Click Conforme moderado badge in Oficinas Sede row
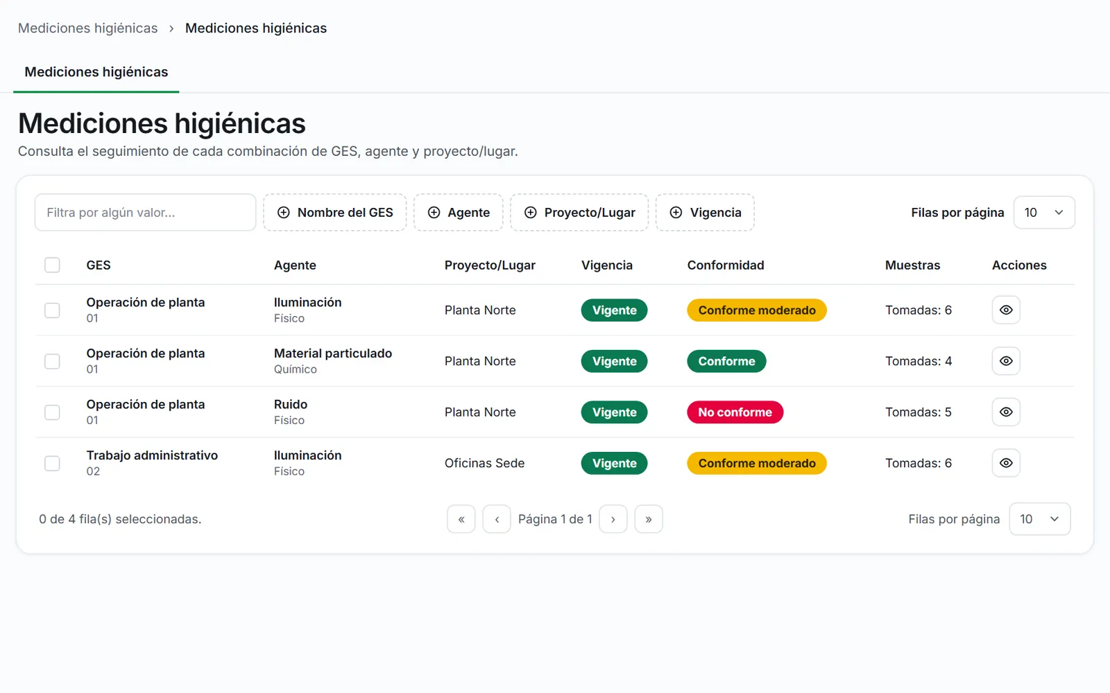The width and height of the screenshot is (1110, 693). pyautogui.click(x=757, y=463)
